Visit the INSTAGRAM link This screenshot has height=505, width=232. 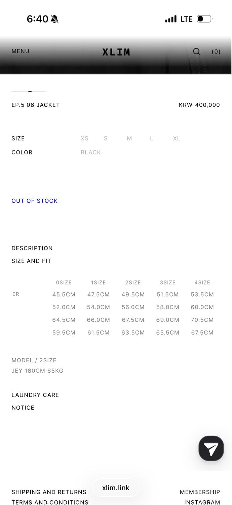pyautogui.click(x=202, y=502)
